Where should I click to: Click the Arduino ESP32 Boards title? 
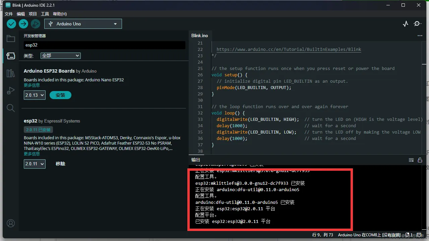click(x=49, y=71)
